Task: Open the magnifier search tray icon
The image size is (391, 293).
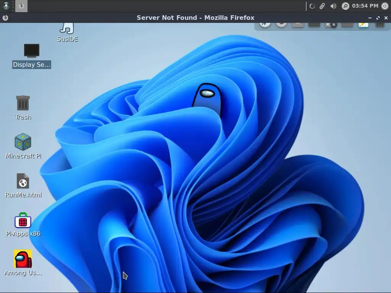Action: [x=345, y=6]
